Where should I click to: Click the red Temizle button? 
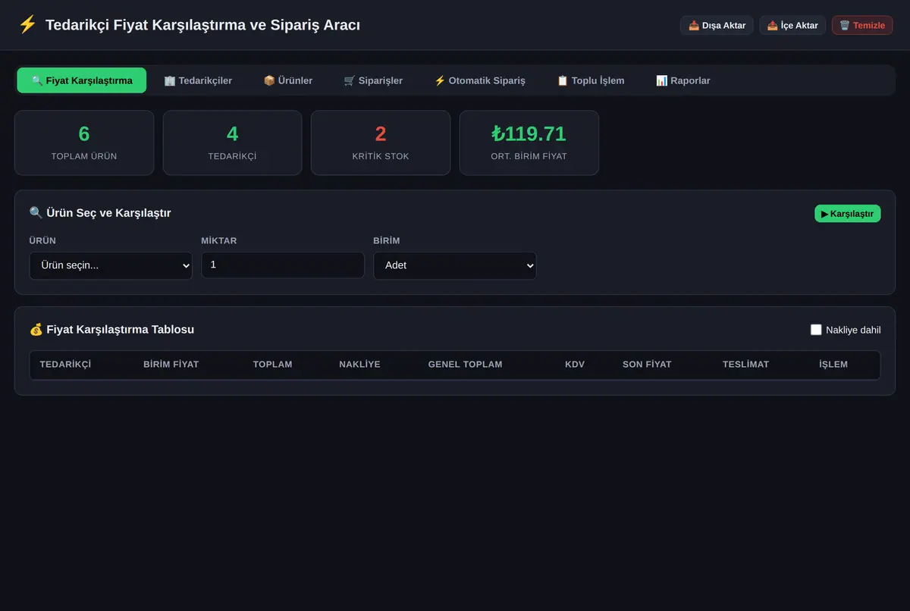(862, 25)
